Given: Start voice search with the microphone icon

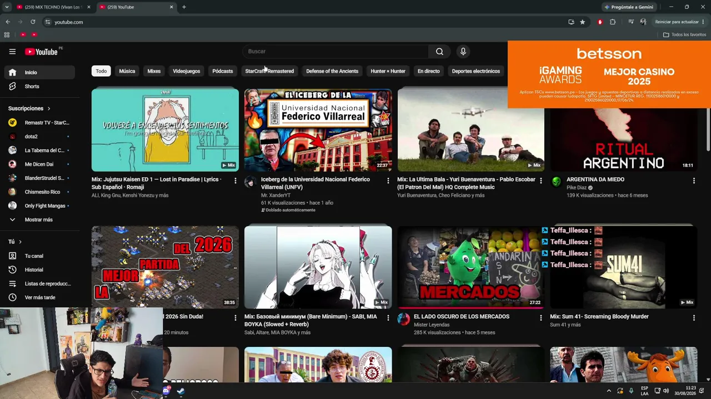Looking at the screenshot, I should [x=463, y=52].
